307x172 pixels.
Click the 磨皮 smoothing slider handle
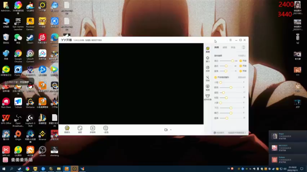(x=226, y=66)
